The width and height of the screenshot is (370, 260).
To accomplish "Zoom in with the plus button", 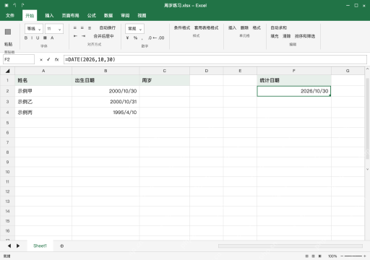I will coord(365,256).
